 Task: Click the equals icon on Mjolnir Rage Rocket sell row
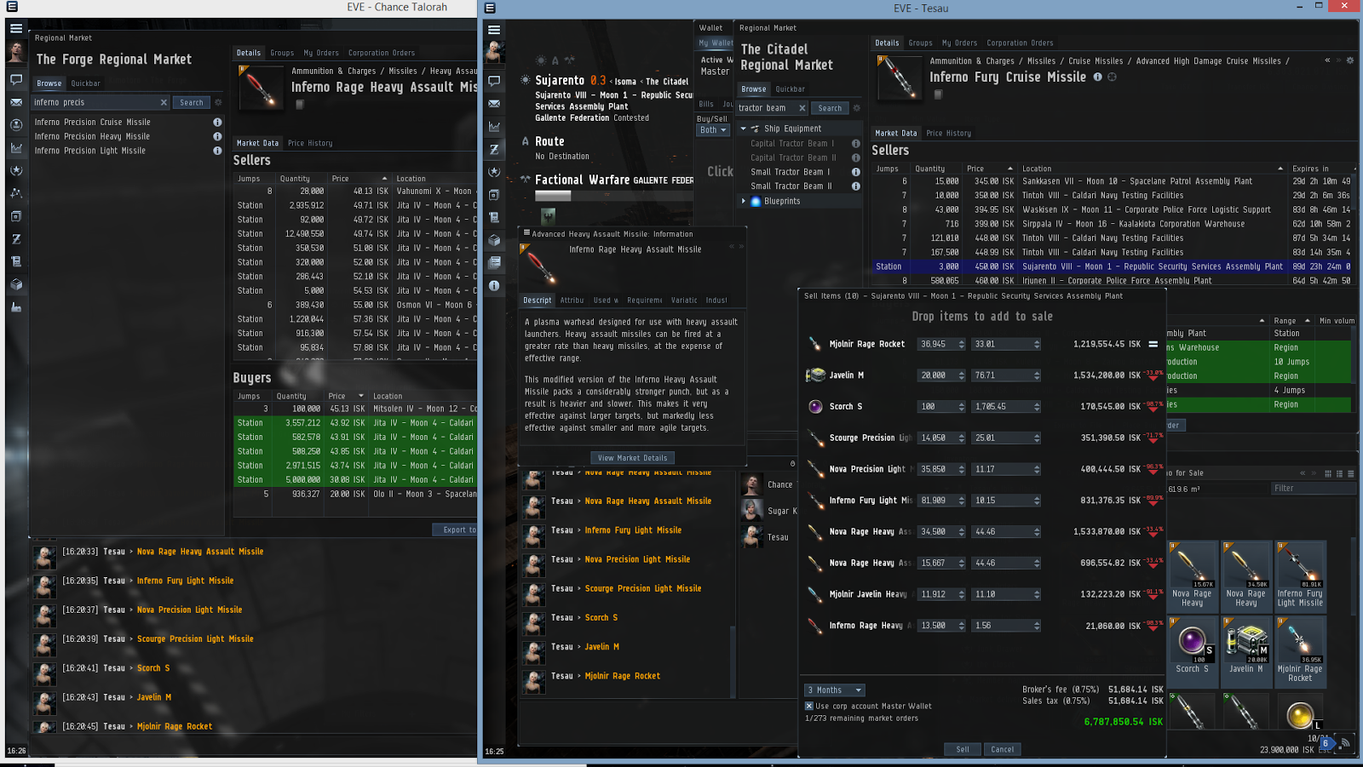click(x=1153, y=344)
